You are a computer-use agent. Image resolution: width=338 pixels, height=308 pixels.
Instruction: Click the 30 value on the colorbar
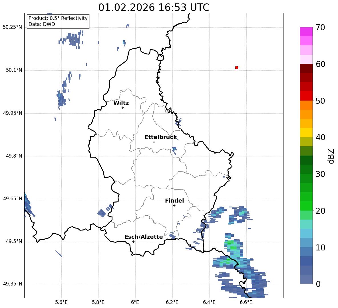coord(320,174)
